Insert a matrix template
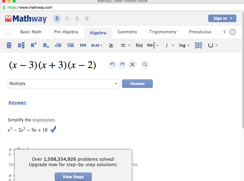The height and width of the screenshot is (181, 244). point(198,45)
